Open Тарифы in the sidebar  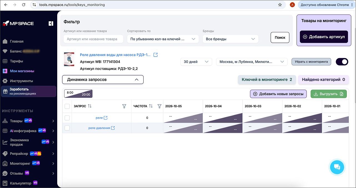click(x=16, y=61)
